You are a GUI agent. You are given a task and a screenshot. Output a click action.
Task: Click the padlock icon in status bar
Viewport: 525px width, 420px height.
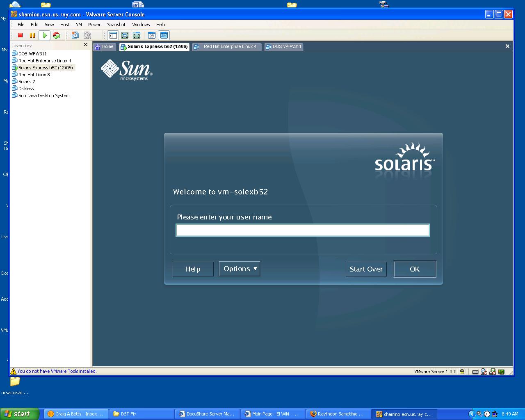pyautogui.click(x=462, y=372)
